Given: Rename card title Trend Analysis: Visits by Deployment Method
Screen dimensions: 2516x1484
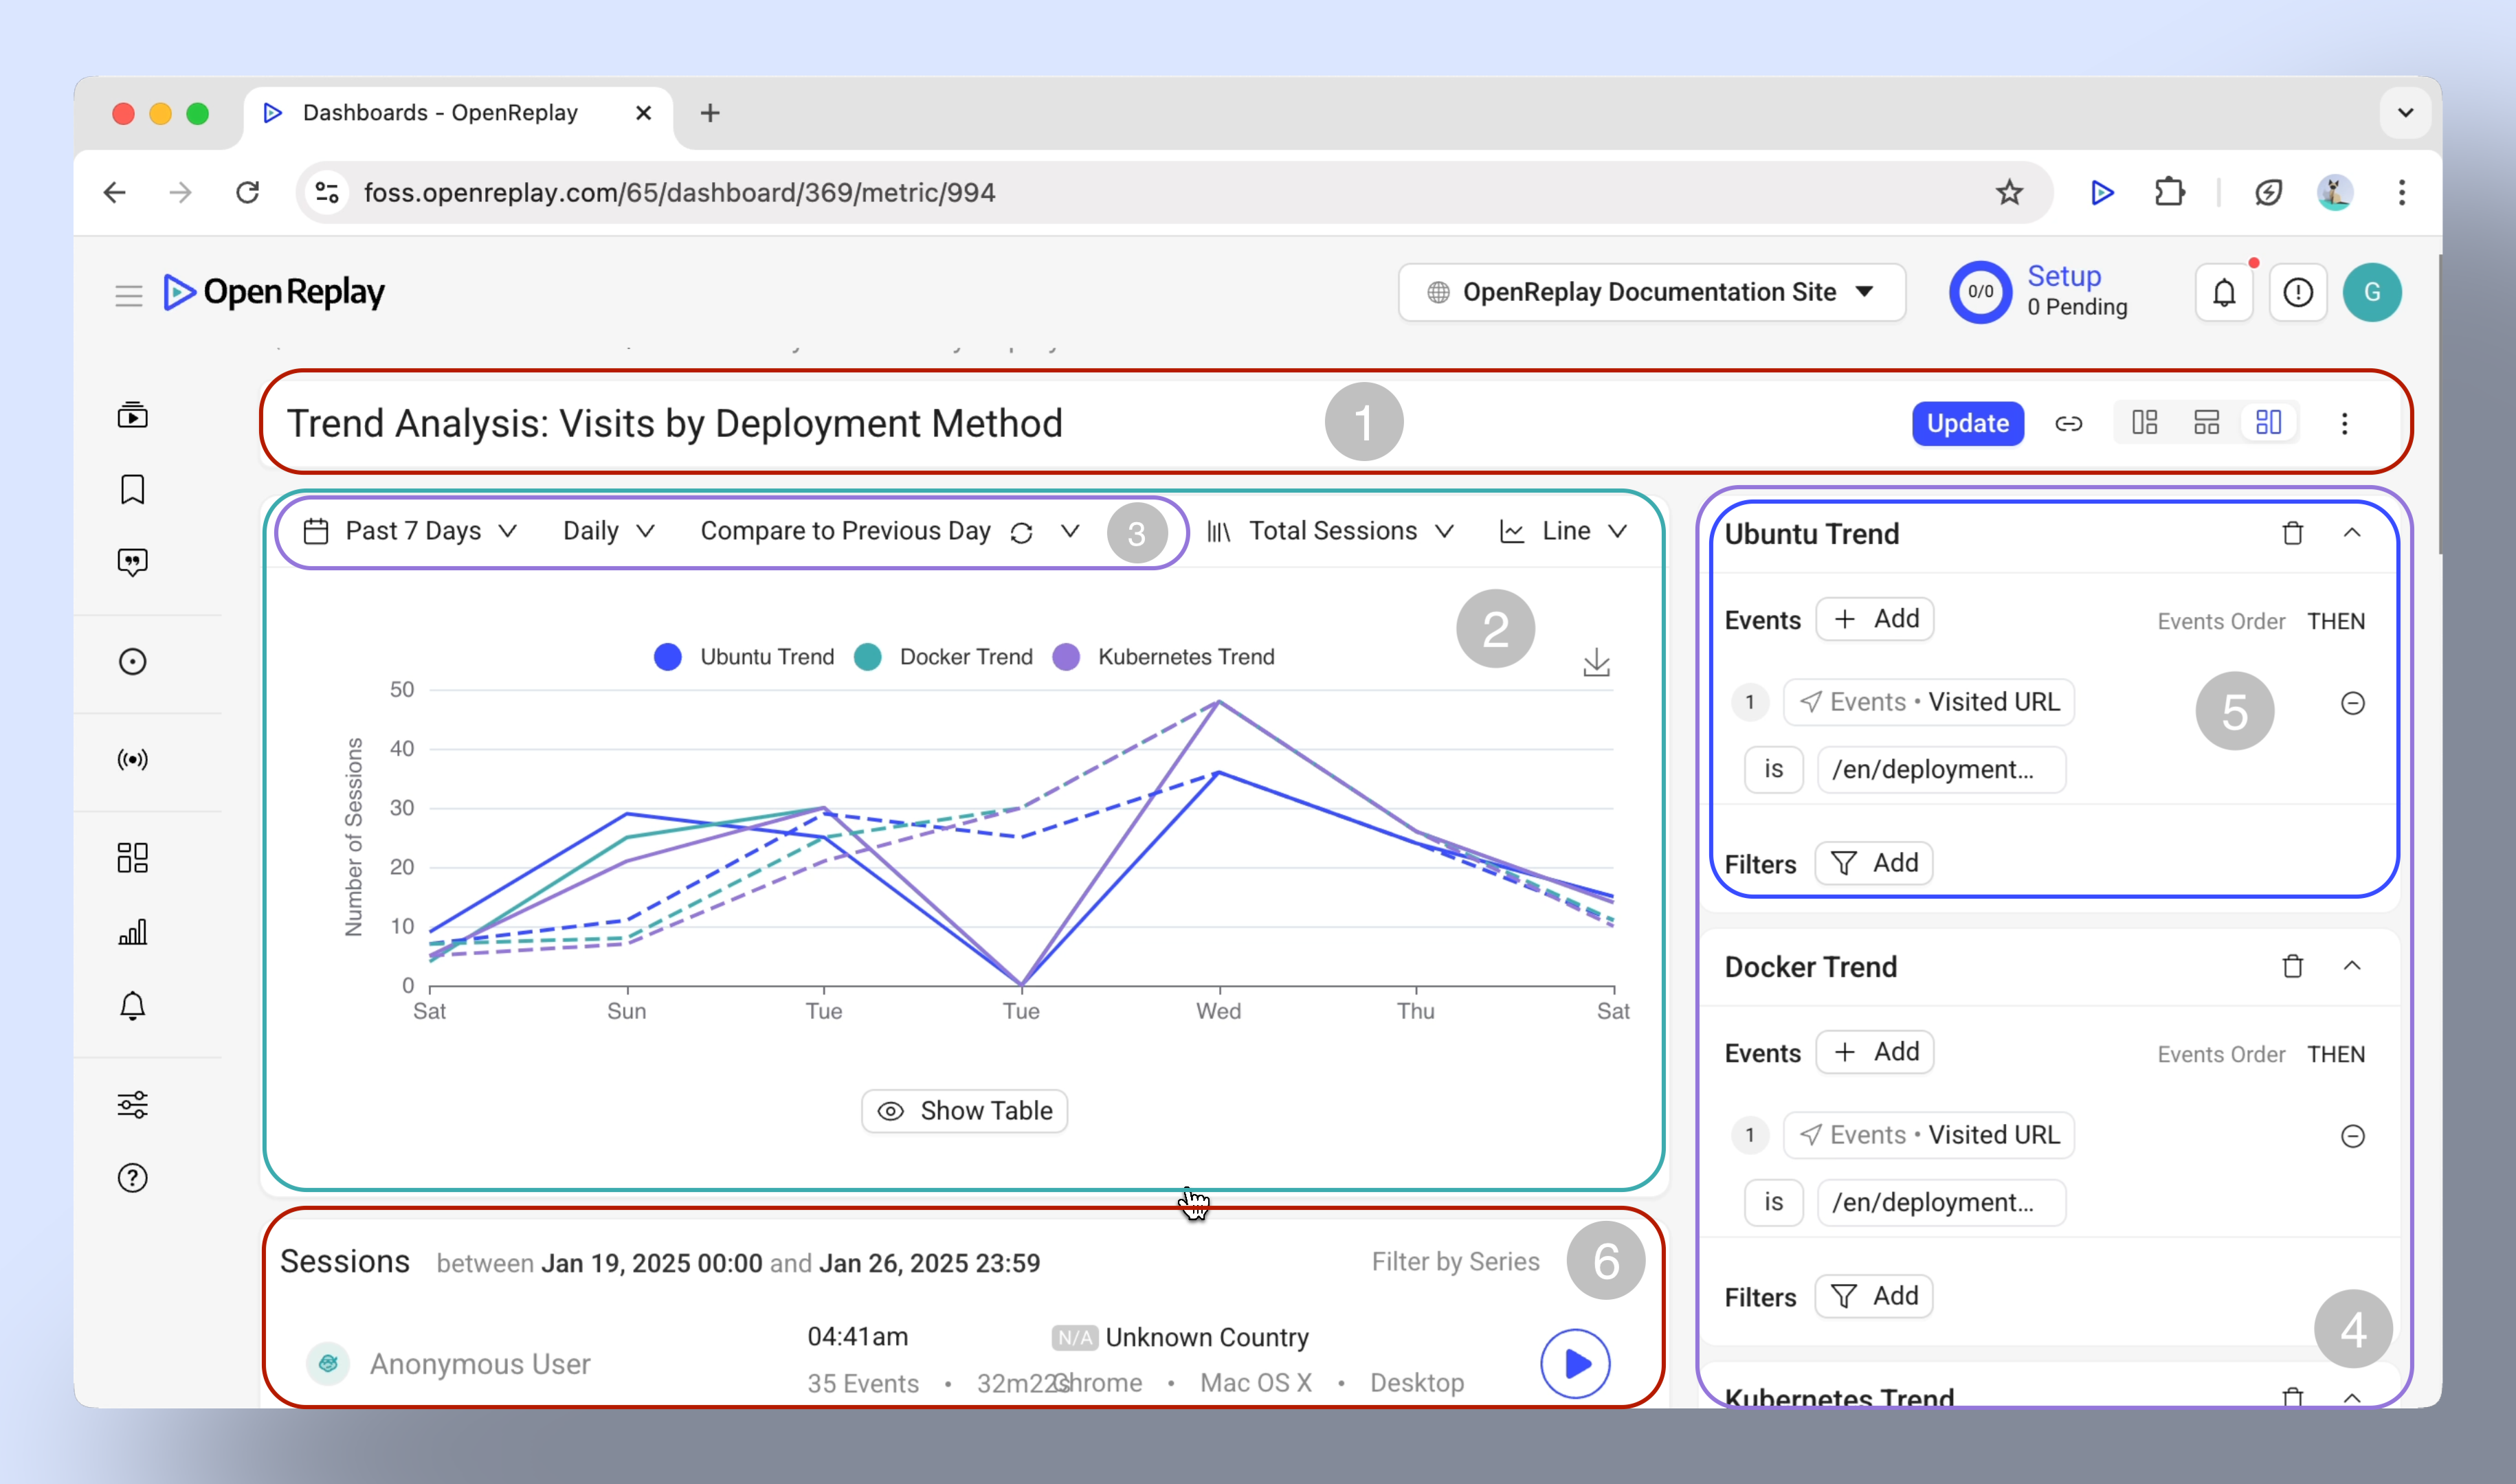Looking at the screenshot, I should [x=674, y=423].
